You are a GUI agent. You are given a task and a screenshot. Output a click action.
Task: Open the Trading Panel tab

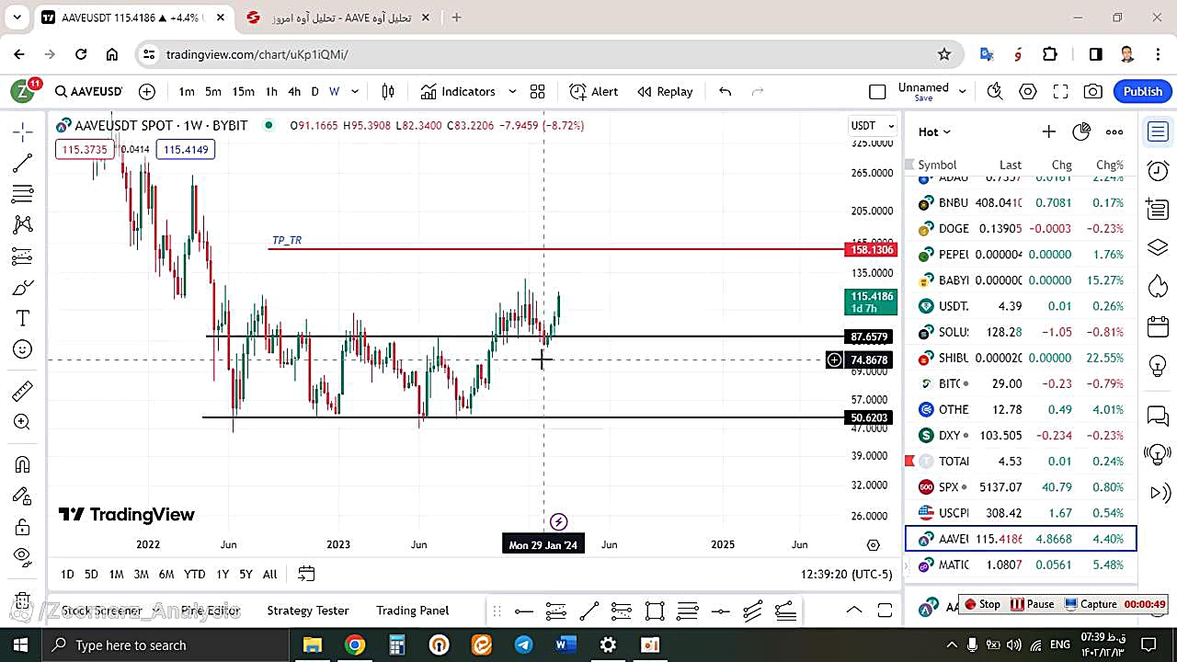click(x=412, y=610)
